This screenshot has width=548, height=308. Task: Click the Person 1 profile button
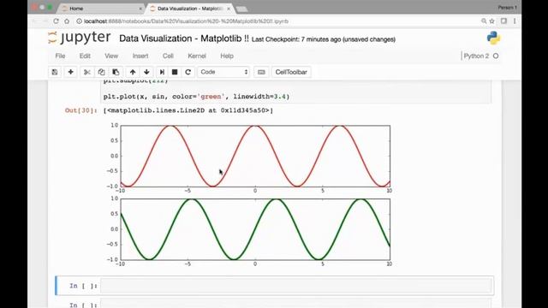(x=507, y=8)
